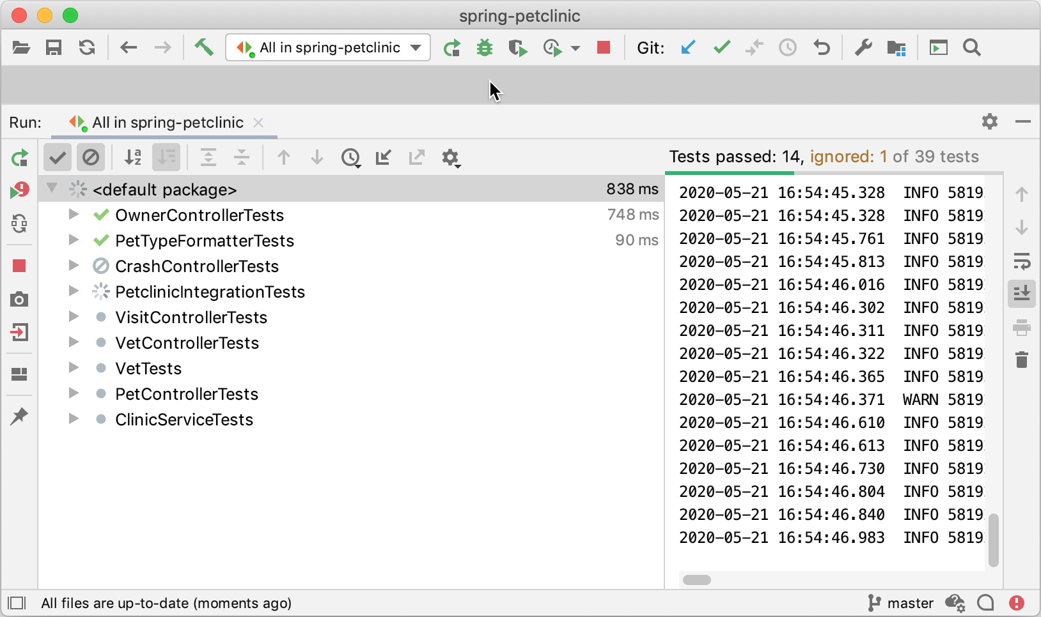Screen dimensions: 1041x617
Task: Toggle Show Passed tests button
Action: point(58,158)
